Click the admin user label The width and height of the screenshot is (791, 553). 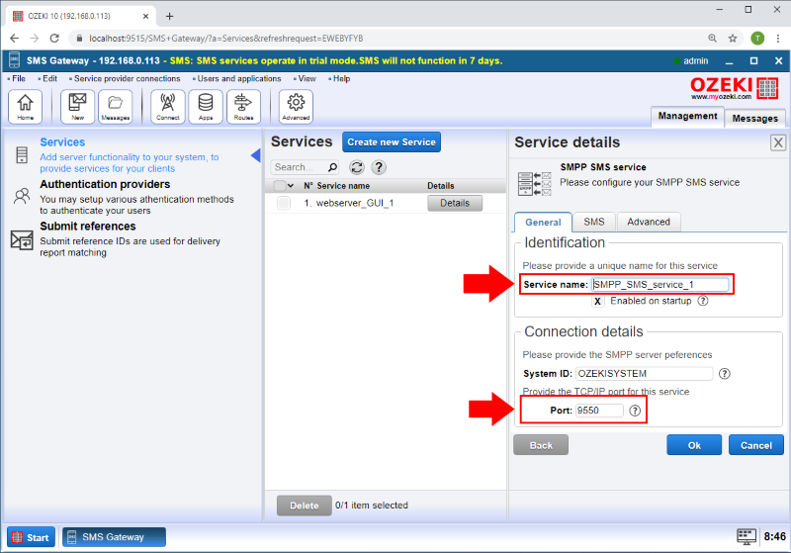[696, 60]
